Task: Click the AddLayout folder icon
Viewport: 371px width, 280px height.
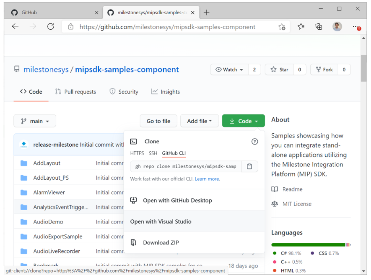Action: pos(23,163)
